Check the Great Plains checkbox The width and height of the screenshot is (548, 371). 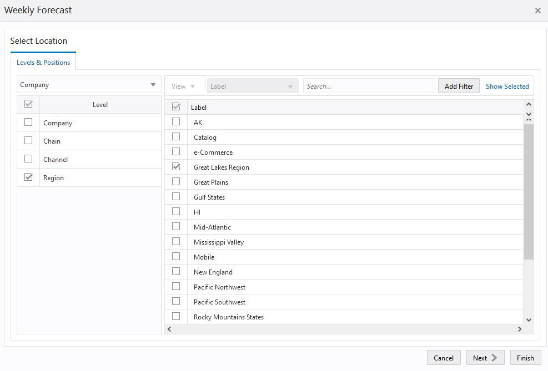click(176, 181)
